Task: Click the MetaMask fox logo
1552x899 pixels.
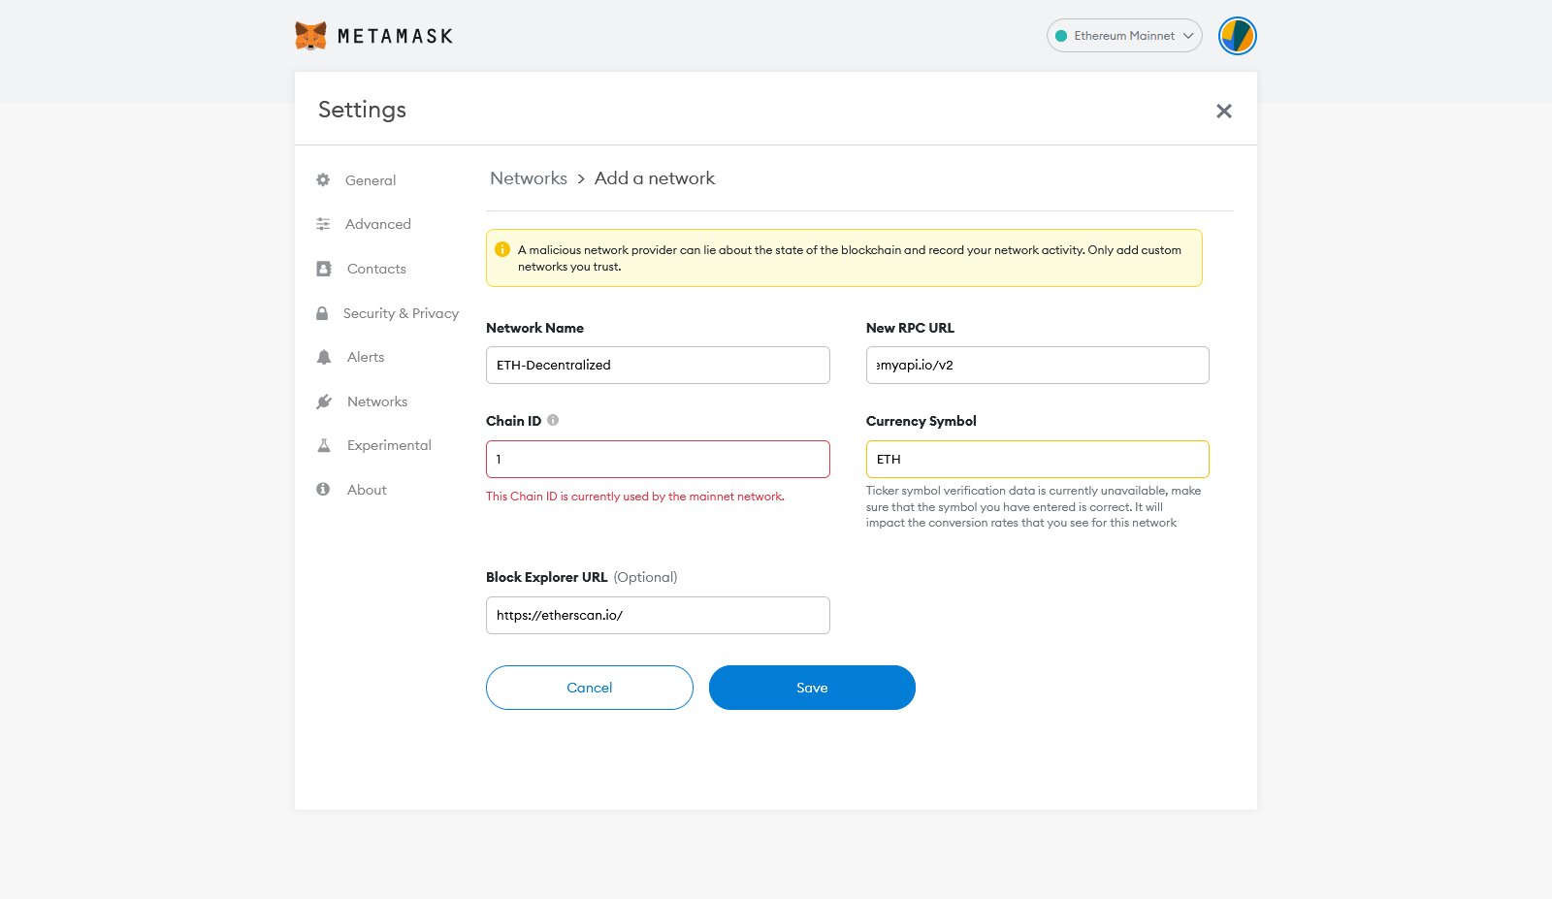Action: (310, 36)
